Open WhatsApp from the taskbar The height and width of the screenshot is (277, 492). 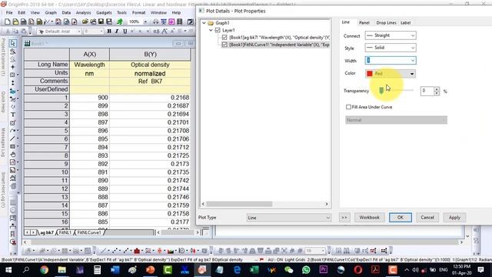[x=306, y=270]
